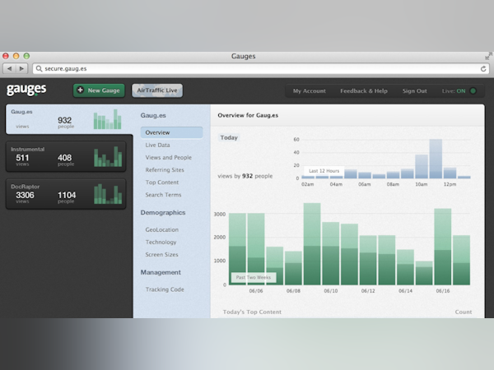Click the 511 views count on Instrumental card
The image size is (494, 370).
tap(22, 160)
